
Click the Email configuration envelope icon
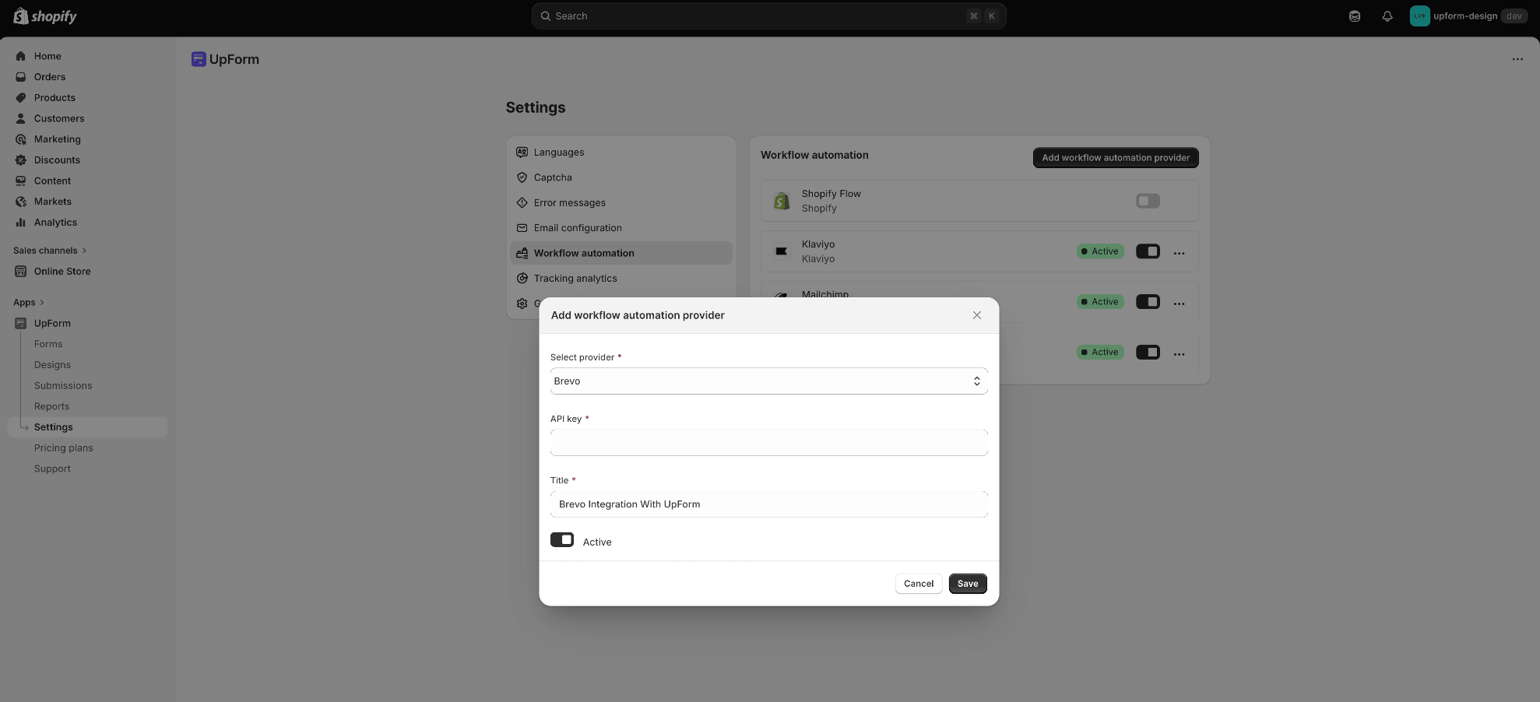pos(522,228)
